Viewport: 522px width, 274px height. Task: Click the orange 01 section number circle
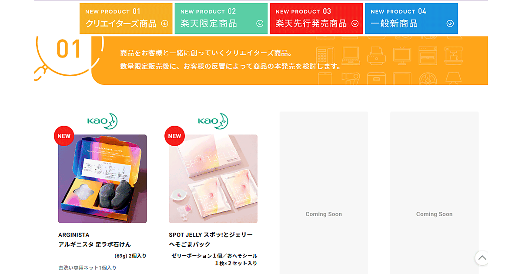tap(70, 49)
